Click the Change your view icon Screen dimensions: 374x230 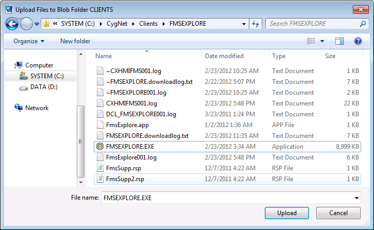click(311, 41)
